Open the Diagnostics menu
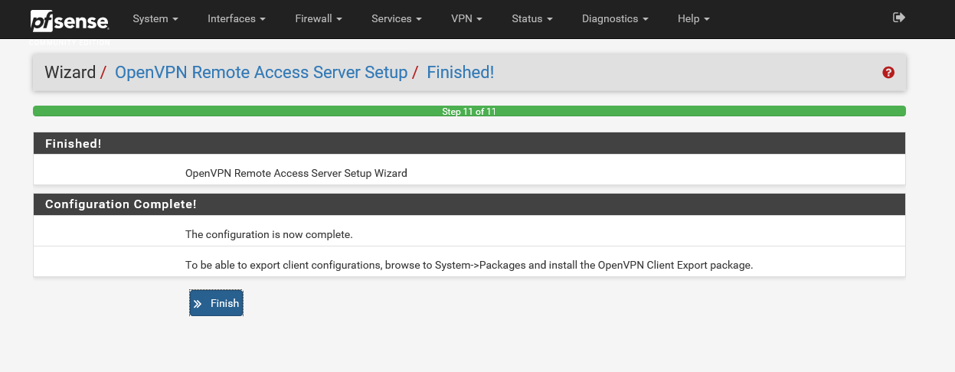This screenshot has height=372, width=955. tap(615, 18)
